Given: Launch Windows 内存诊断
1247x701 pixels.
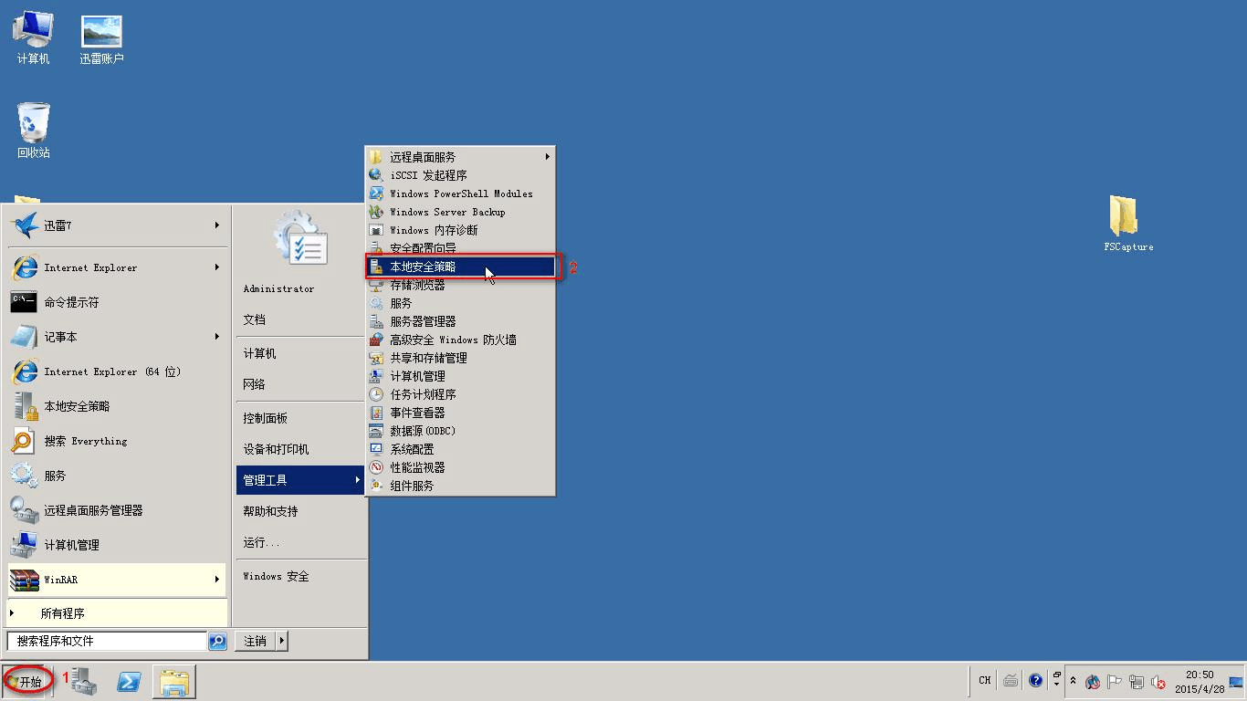Looking at the screenshot, I should pos(460,230).
